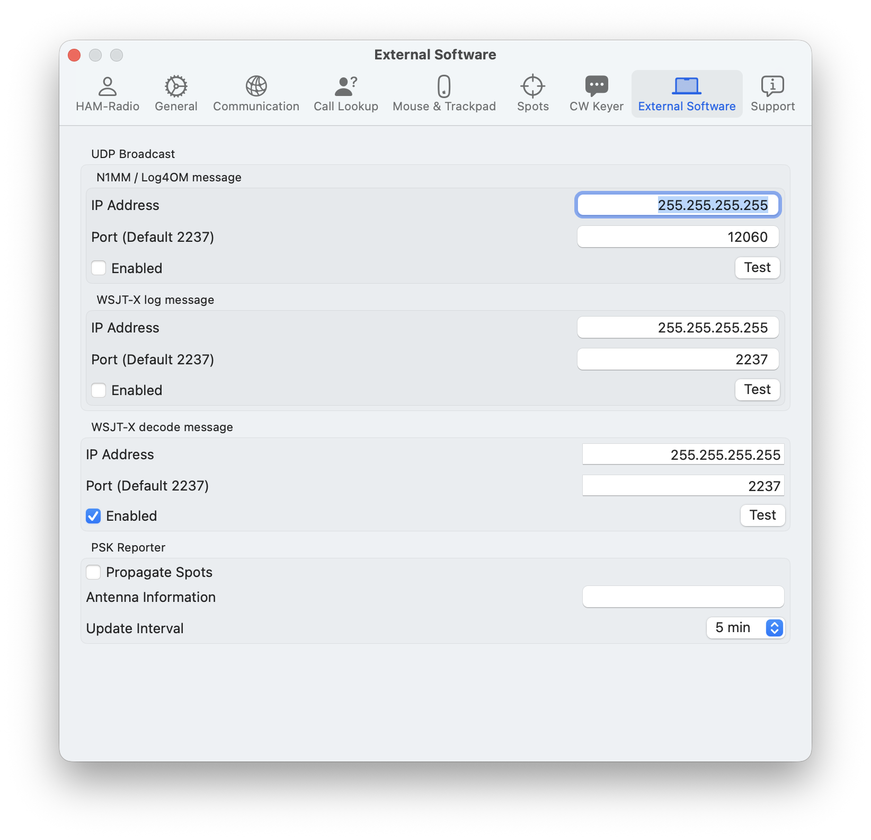Test the N1MM / Log4OM broadcast
871x840 pixels.
click(x=757, y=268)
